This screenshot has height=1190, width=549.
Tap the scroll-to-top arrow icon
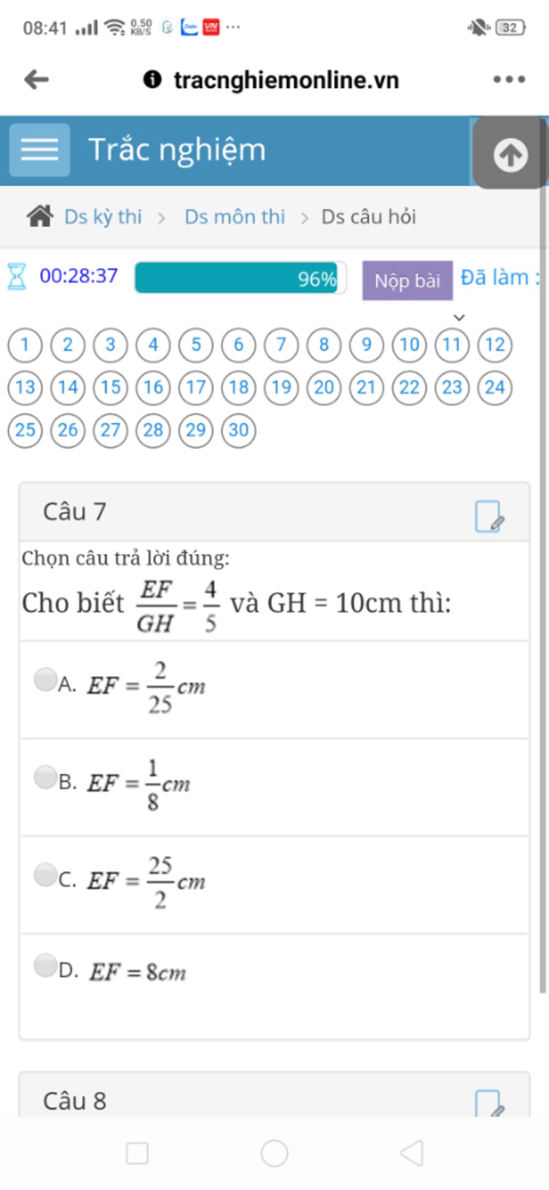(x=510, y=155)
